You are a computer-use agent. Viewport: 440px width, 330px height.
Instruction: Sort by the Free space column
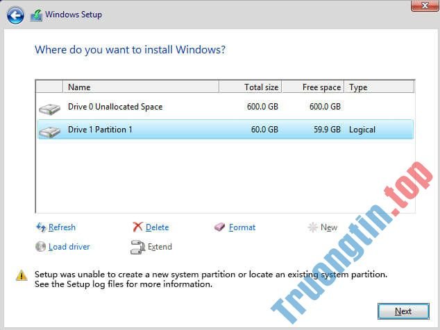point(313,87)
